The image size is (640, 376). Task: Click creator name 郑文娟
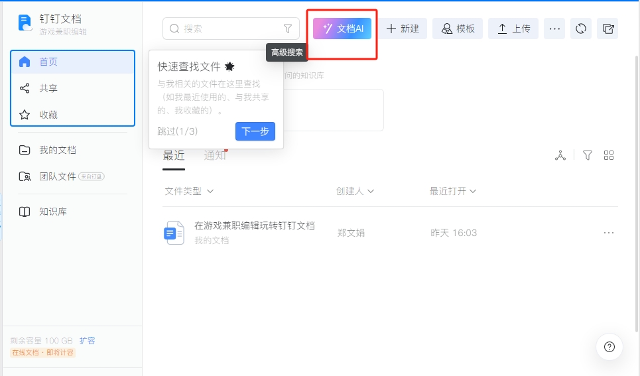pyautogui.click(x=351, y=233)
